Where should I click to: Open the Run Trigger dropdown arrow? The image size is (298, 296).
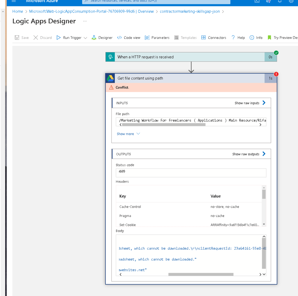(x=86, y=38)
